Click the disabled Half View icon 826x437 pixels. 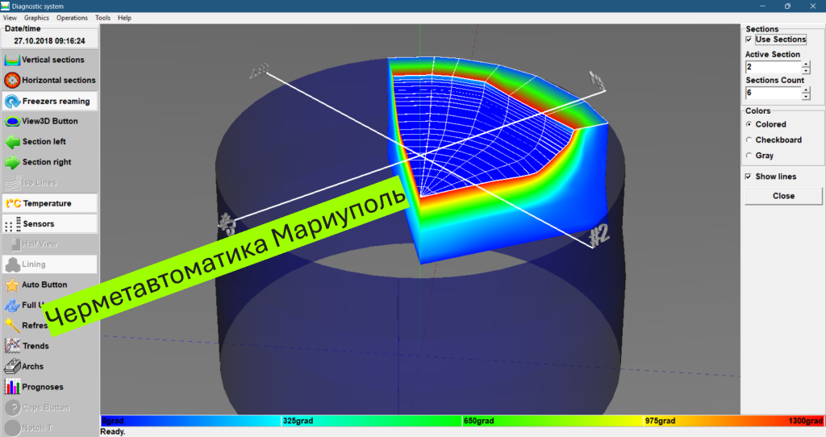[16, 243]
